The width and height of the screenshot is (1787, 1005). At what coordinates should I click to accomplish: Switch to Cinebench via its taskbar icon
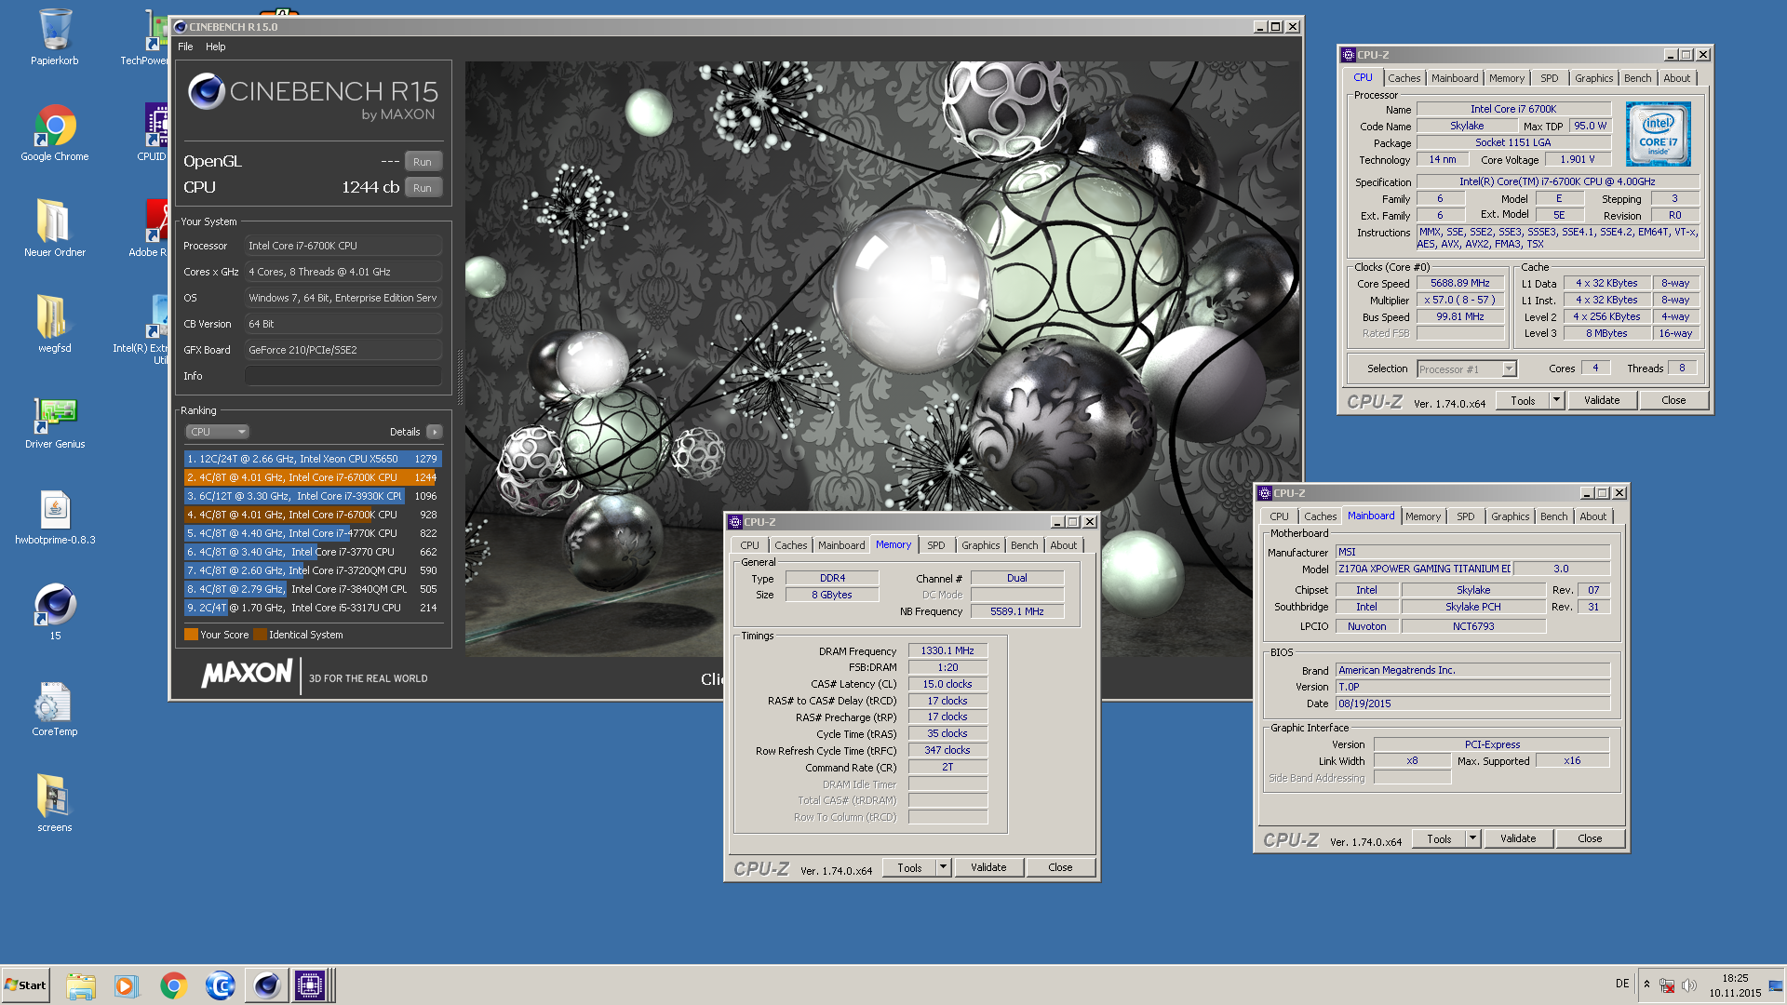(266, 985)
